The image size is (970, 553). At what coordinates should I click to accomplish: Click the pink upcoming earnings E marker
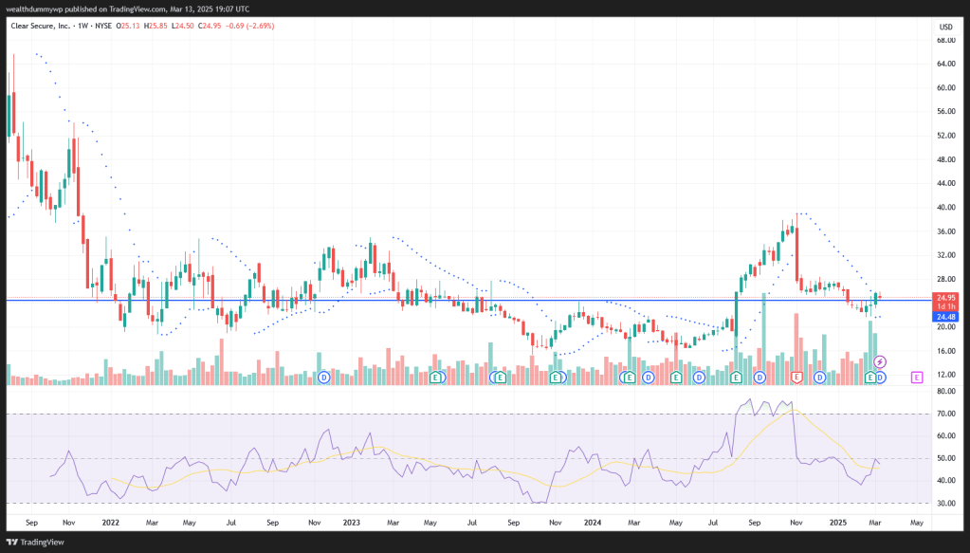coord(917,378)
